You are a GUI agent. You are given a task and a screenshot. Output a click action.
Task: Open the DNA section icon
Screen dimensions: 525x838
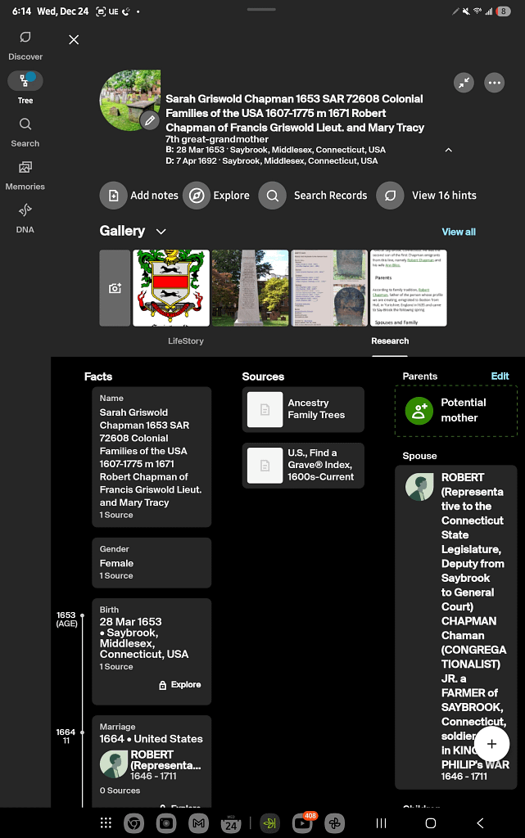pos(25,217)
